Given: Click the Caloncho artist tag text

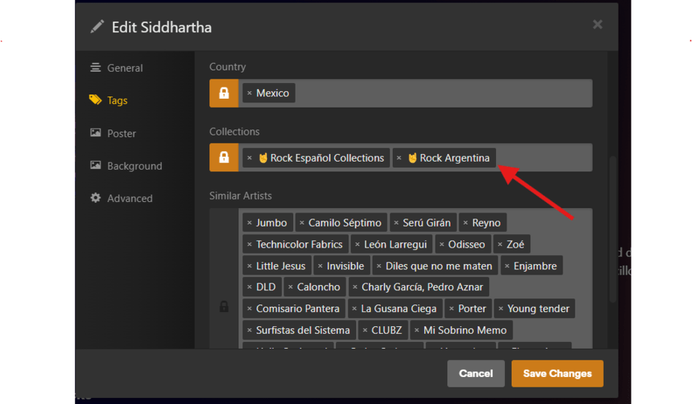Looking at the screenshot, I should [319, 287].
